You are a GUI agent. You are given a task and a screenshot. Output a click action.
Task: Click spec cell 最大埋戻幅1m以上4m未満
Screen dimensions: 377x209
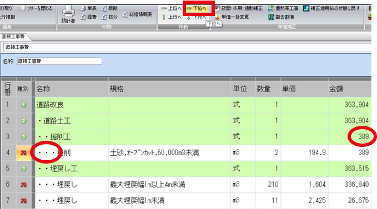(x=169, y=185)
